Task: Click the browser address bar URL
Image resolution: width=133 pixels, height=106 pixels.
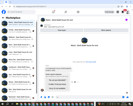Action: coord(31,7)
